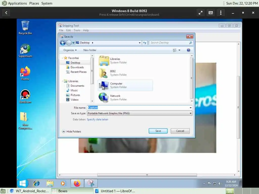
Task: Select the 8092 user folder item
Action: pyautogui.click(x=125, y=73)
